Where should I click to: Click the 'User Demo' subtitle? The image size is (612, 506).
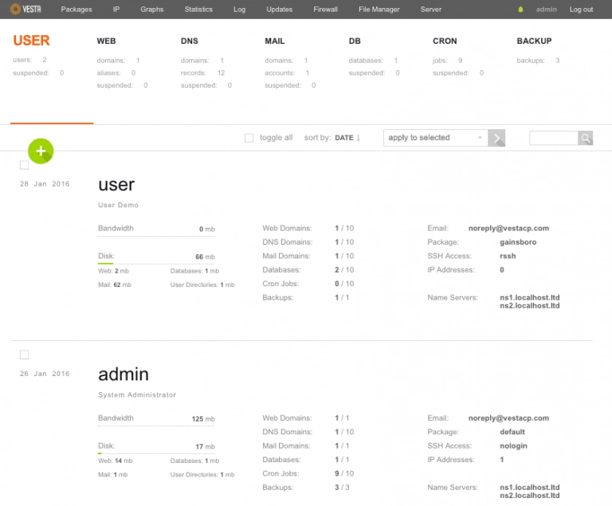coord(118,205)
